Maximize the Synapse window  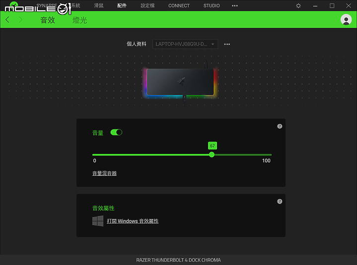(x=332, y=5)
